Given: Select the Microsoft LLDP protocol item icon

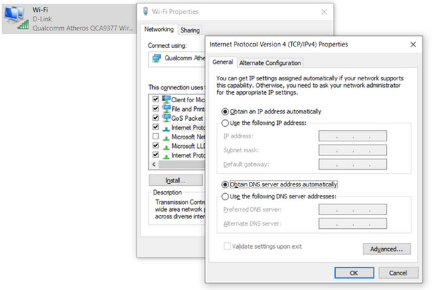Looking at the screenshot, I should (x=166, y=146).
